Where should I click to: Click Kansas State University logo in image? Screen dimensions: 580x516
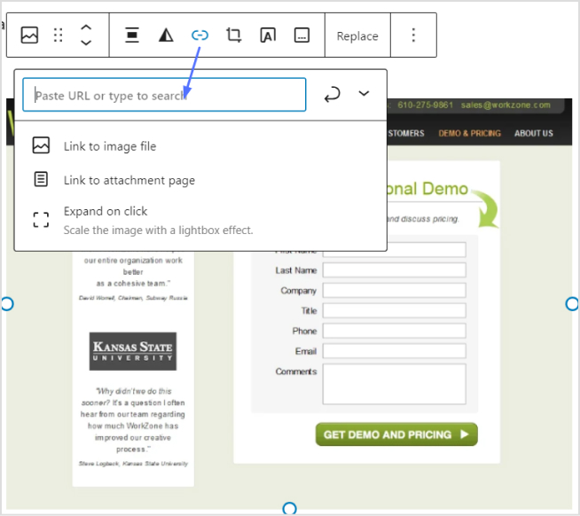pos(133,351)
